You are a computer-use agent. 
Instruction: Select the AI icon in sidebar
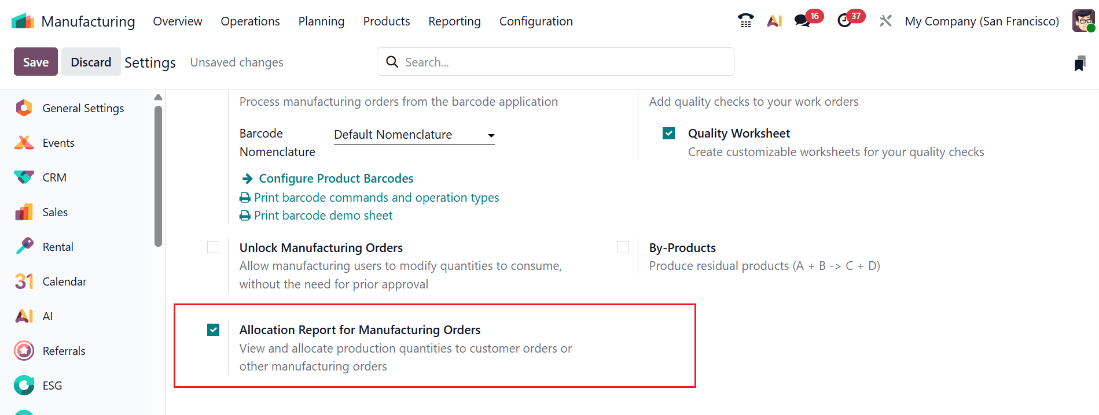click(x=24, y=316)
